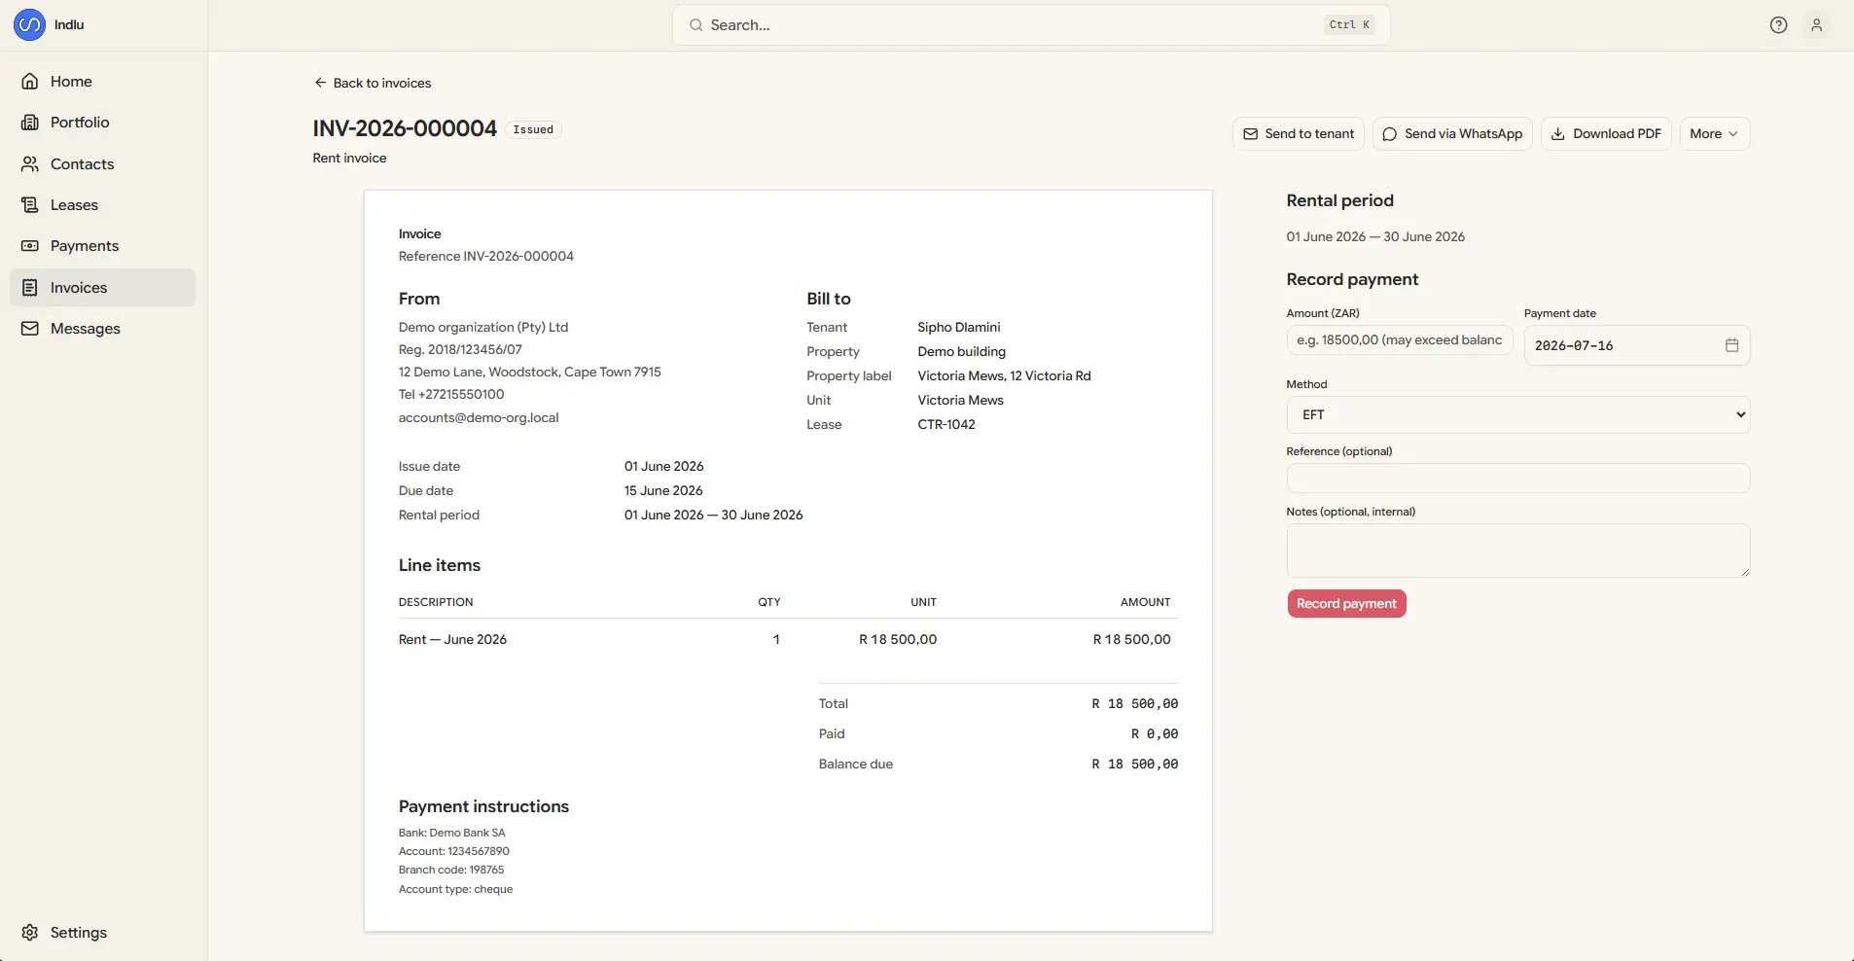Viewport: 1854px width, 961px height.
Task: Click Reference INV-2026-000004 text
Action: click(x=486, y=257)
